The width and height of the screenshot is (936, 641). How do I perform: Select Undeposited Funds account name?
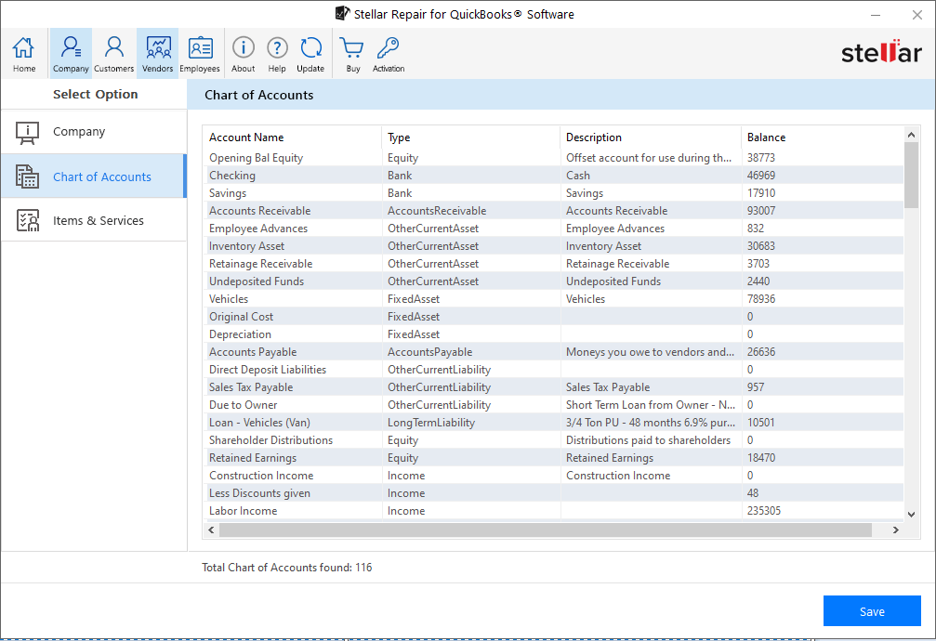point(257,281)
